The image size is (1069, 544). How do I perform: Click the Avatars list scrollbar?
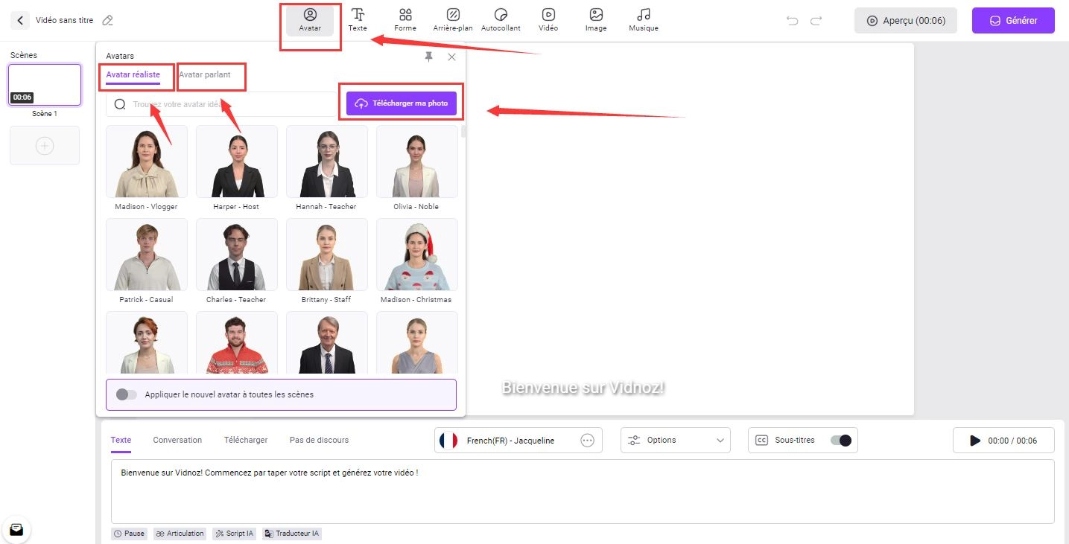click(464, 132)
